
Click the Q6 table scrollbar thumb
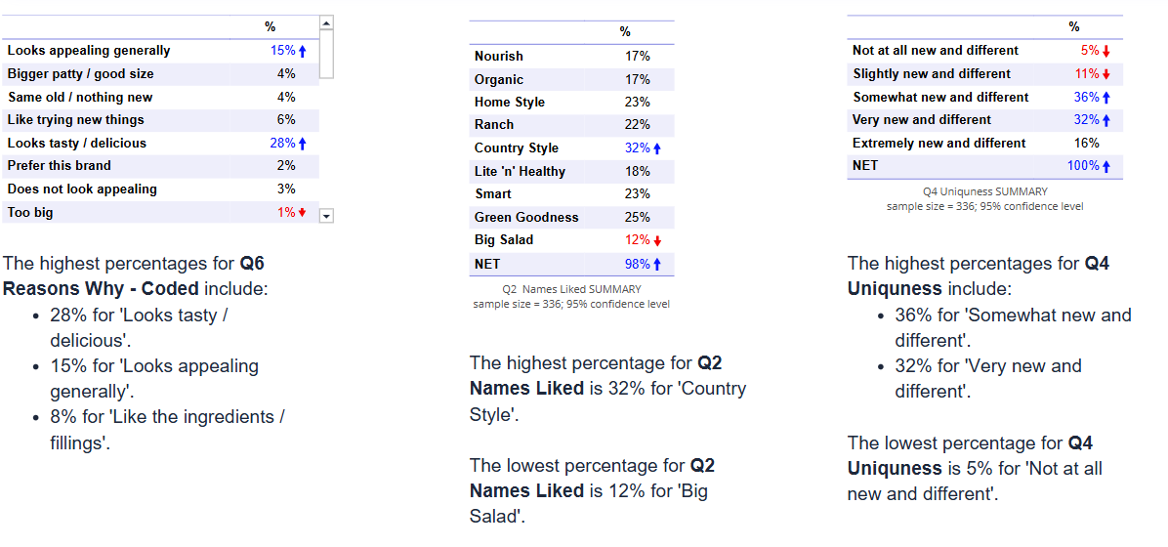click(326, 55)
